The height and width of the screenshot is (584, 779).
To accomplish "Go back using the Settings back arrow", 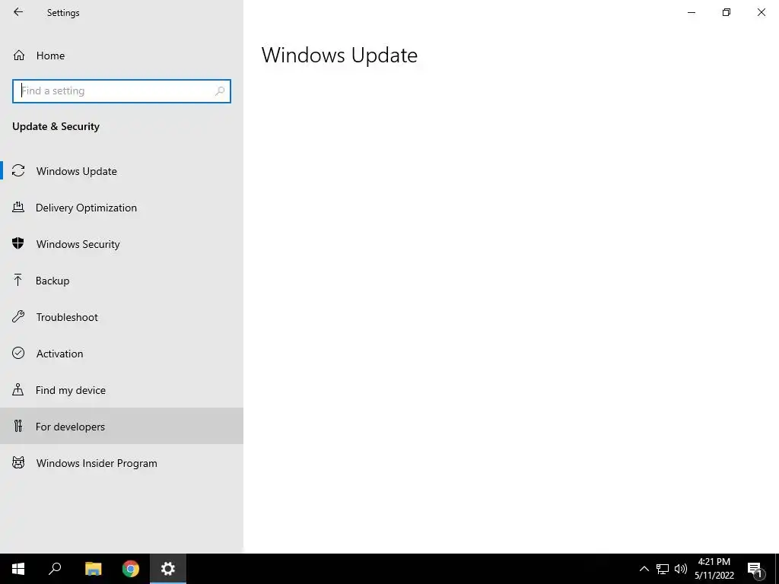I will [18, 12].
